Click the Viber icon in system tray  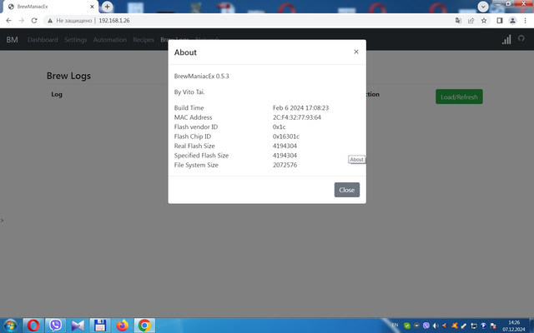426,326
